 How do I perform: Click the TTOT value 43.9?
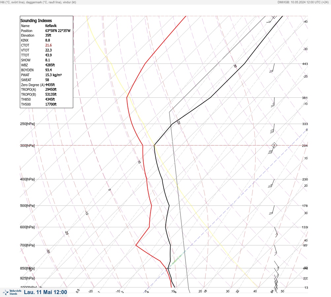tap(48, 55)
